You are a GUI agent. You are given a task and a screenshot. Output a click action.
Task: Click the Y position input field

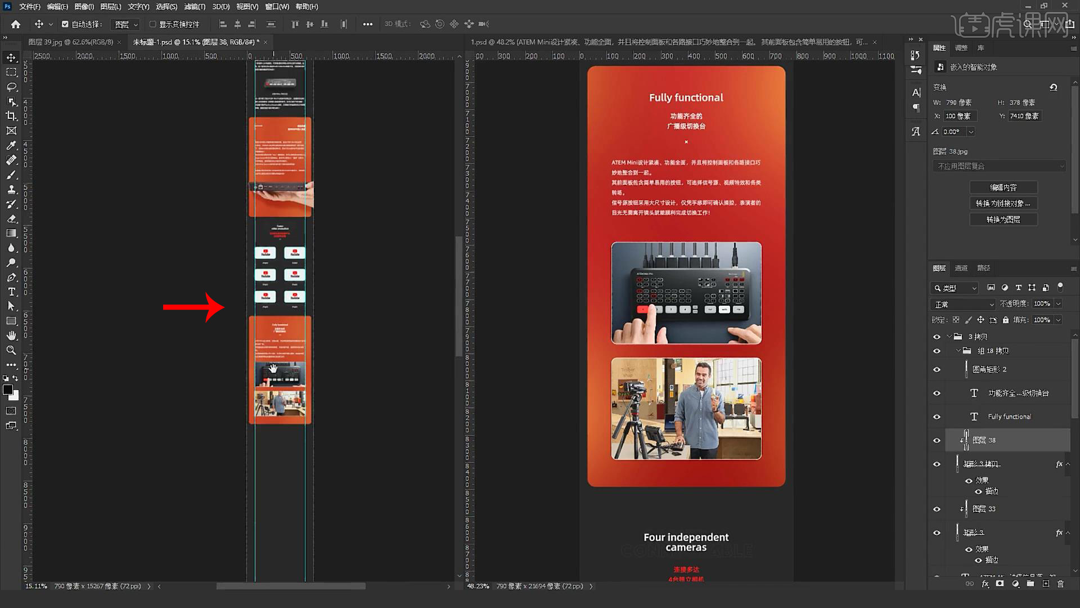(x=1025, y=116)
